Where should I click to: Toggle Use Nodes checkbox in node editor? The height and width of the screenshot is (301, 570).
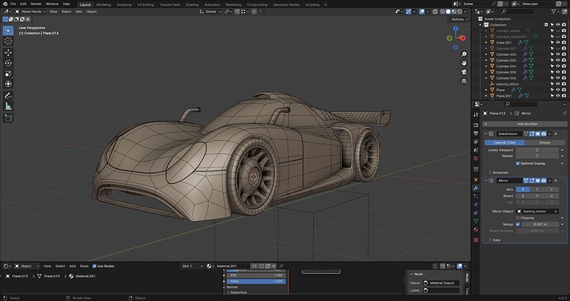tap(94, 266)
